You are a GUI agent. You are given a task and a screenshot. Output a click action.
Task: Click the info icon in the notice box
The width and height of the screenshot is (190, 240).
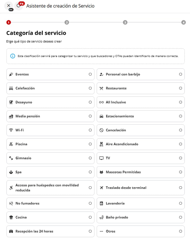tap(12, 56)
